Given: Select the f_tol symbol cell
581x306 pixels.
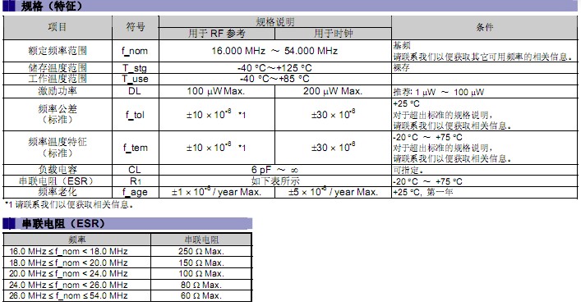Looking at the screenshot, I should coord(135,115).
